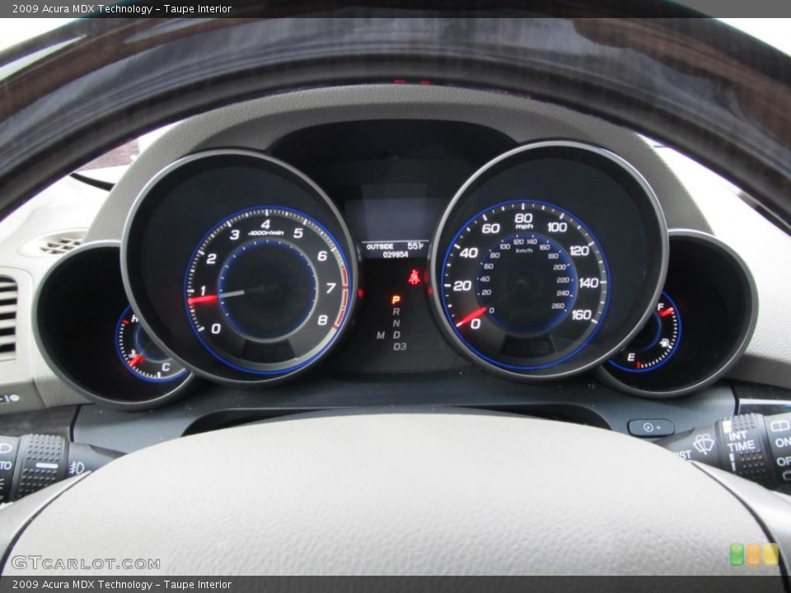The height and width of the screenshot is (593, 791).
Task: Click the number 8 on tachometer
Action: point(323,320)
